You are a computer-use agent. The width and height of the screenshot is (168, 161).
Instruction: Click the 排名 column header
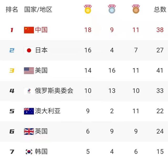(x=12, y=9)
